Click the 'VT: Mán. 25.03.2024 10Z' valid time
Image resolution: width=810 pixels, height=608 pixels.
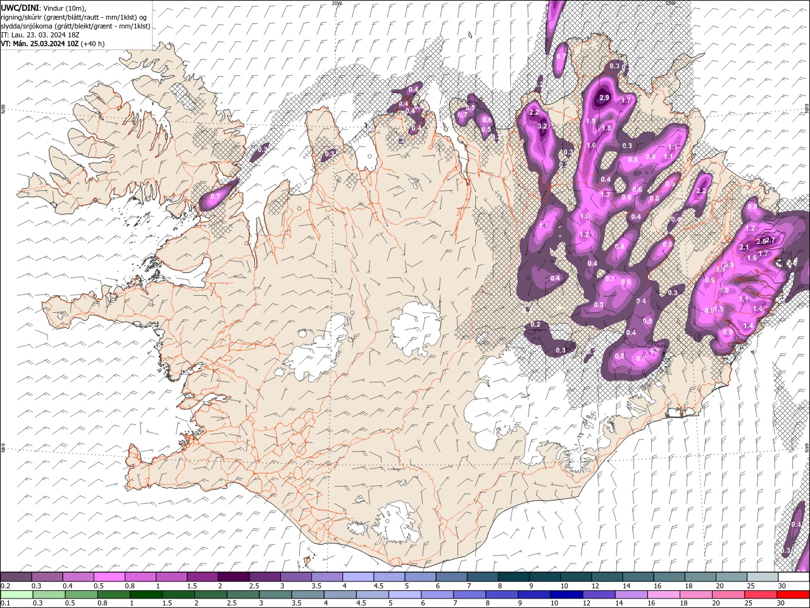40,44
